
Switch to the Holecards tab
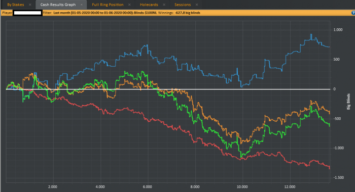click(x=149, y=5)
